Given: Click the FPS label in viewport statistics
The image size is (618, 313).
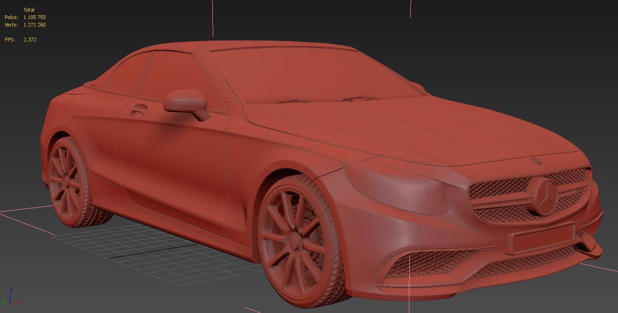Looking at the screenshot, I should 10,40.
